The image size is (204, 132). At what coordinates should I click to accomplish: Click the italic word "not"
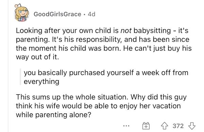[126, 31]
